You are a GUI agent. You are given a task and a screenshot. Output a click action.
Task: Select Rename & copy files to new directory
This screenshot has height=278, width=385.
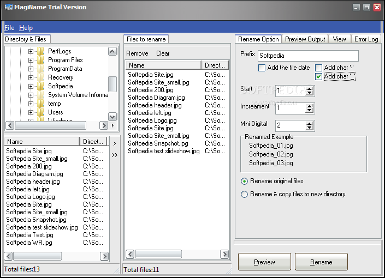[244, 195]
